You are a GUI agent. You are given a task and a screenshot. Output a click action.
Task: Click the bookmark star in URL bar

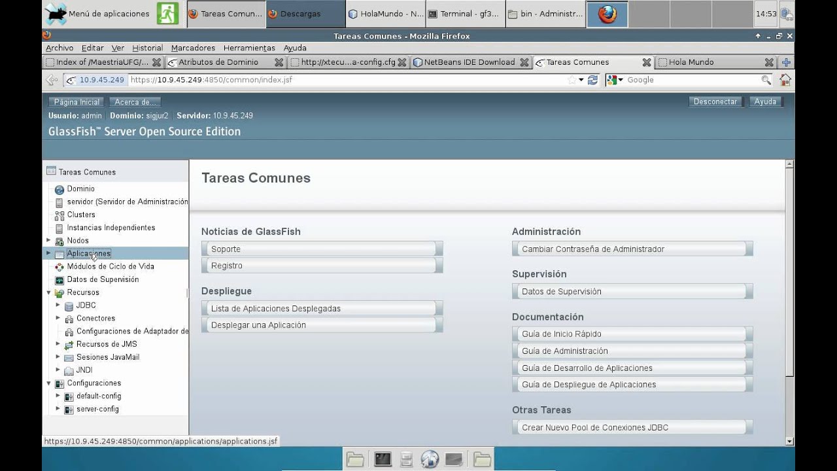(572, 80)
